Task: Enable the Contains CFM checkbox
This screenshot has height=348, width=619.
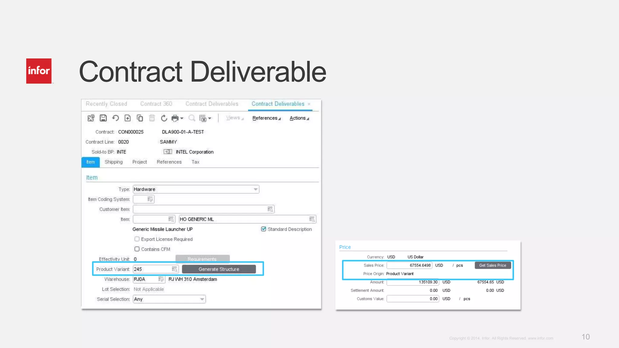Action: coord(137,249)
